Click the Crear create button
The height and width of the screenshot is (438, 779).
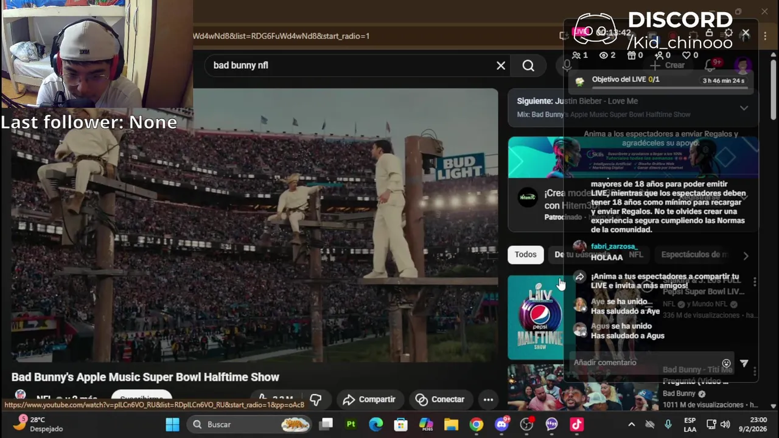coord(667,65)
